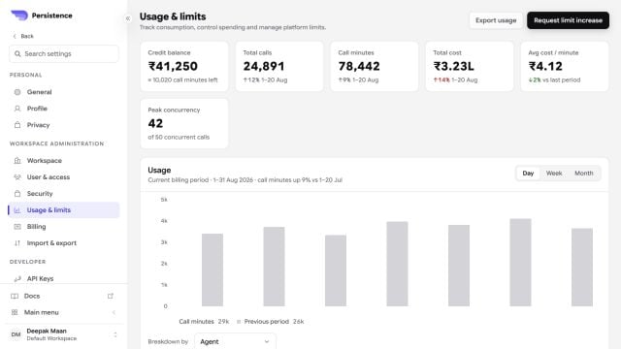Open API Keys developer page

pos(64,278)
